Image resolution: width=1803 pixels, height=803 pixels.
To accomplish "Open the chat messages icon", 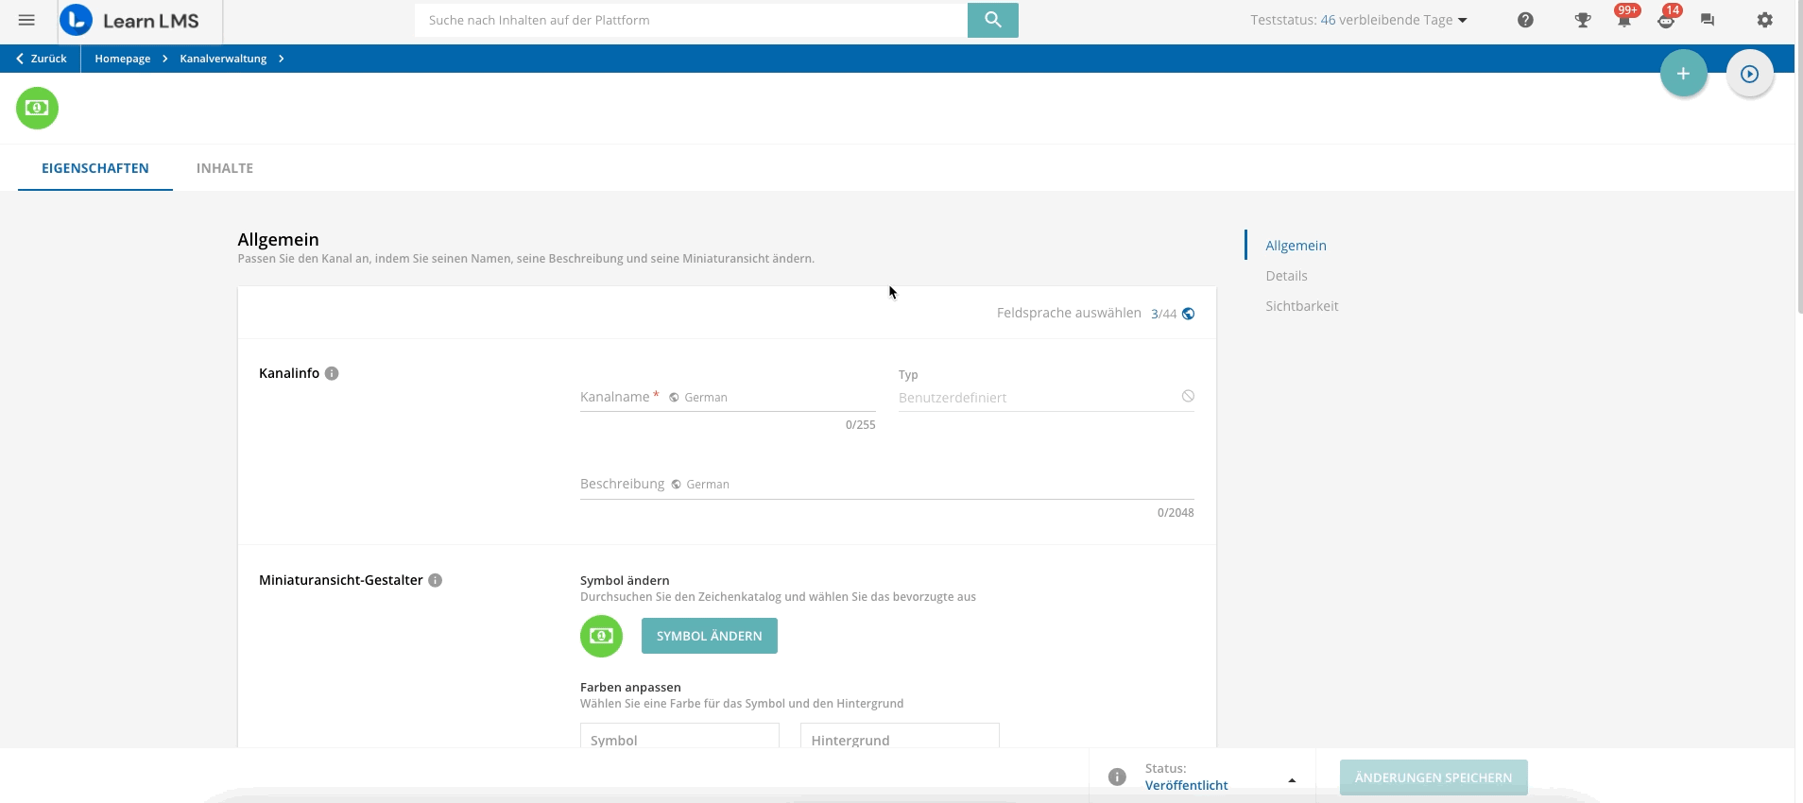I will click(1707, 20).
